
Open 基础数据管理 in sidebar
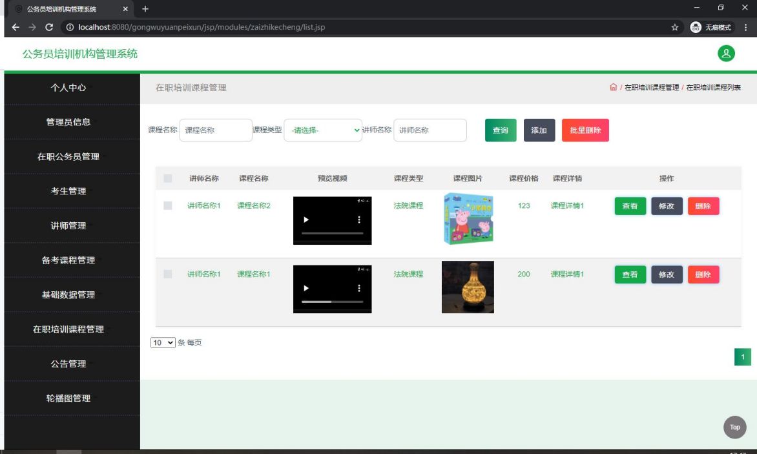click(68, 294)
